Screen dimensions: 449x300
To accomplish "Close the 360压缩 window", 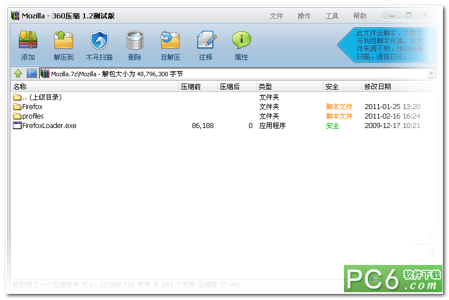I will (425, 15).
